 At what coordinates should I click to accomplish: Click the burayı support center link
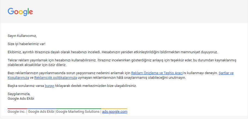[49, 86]
